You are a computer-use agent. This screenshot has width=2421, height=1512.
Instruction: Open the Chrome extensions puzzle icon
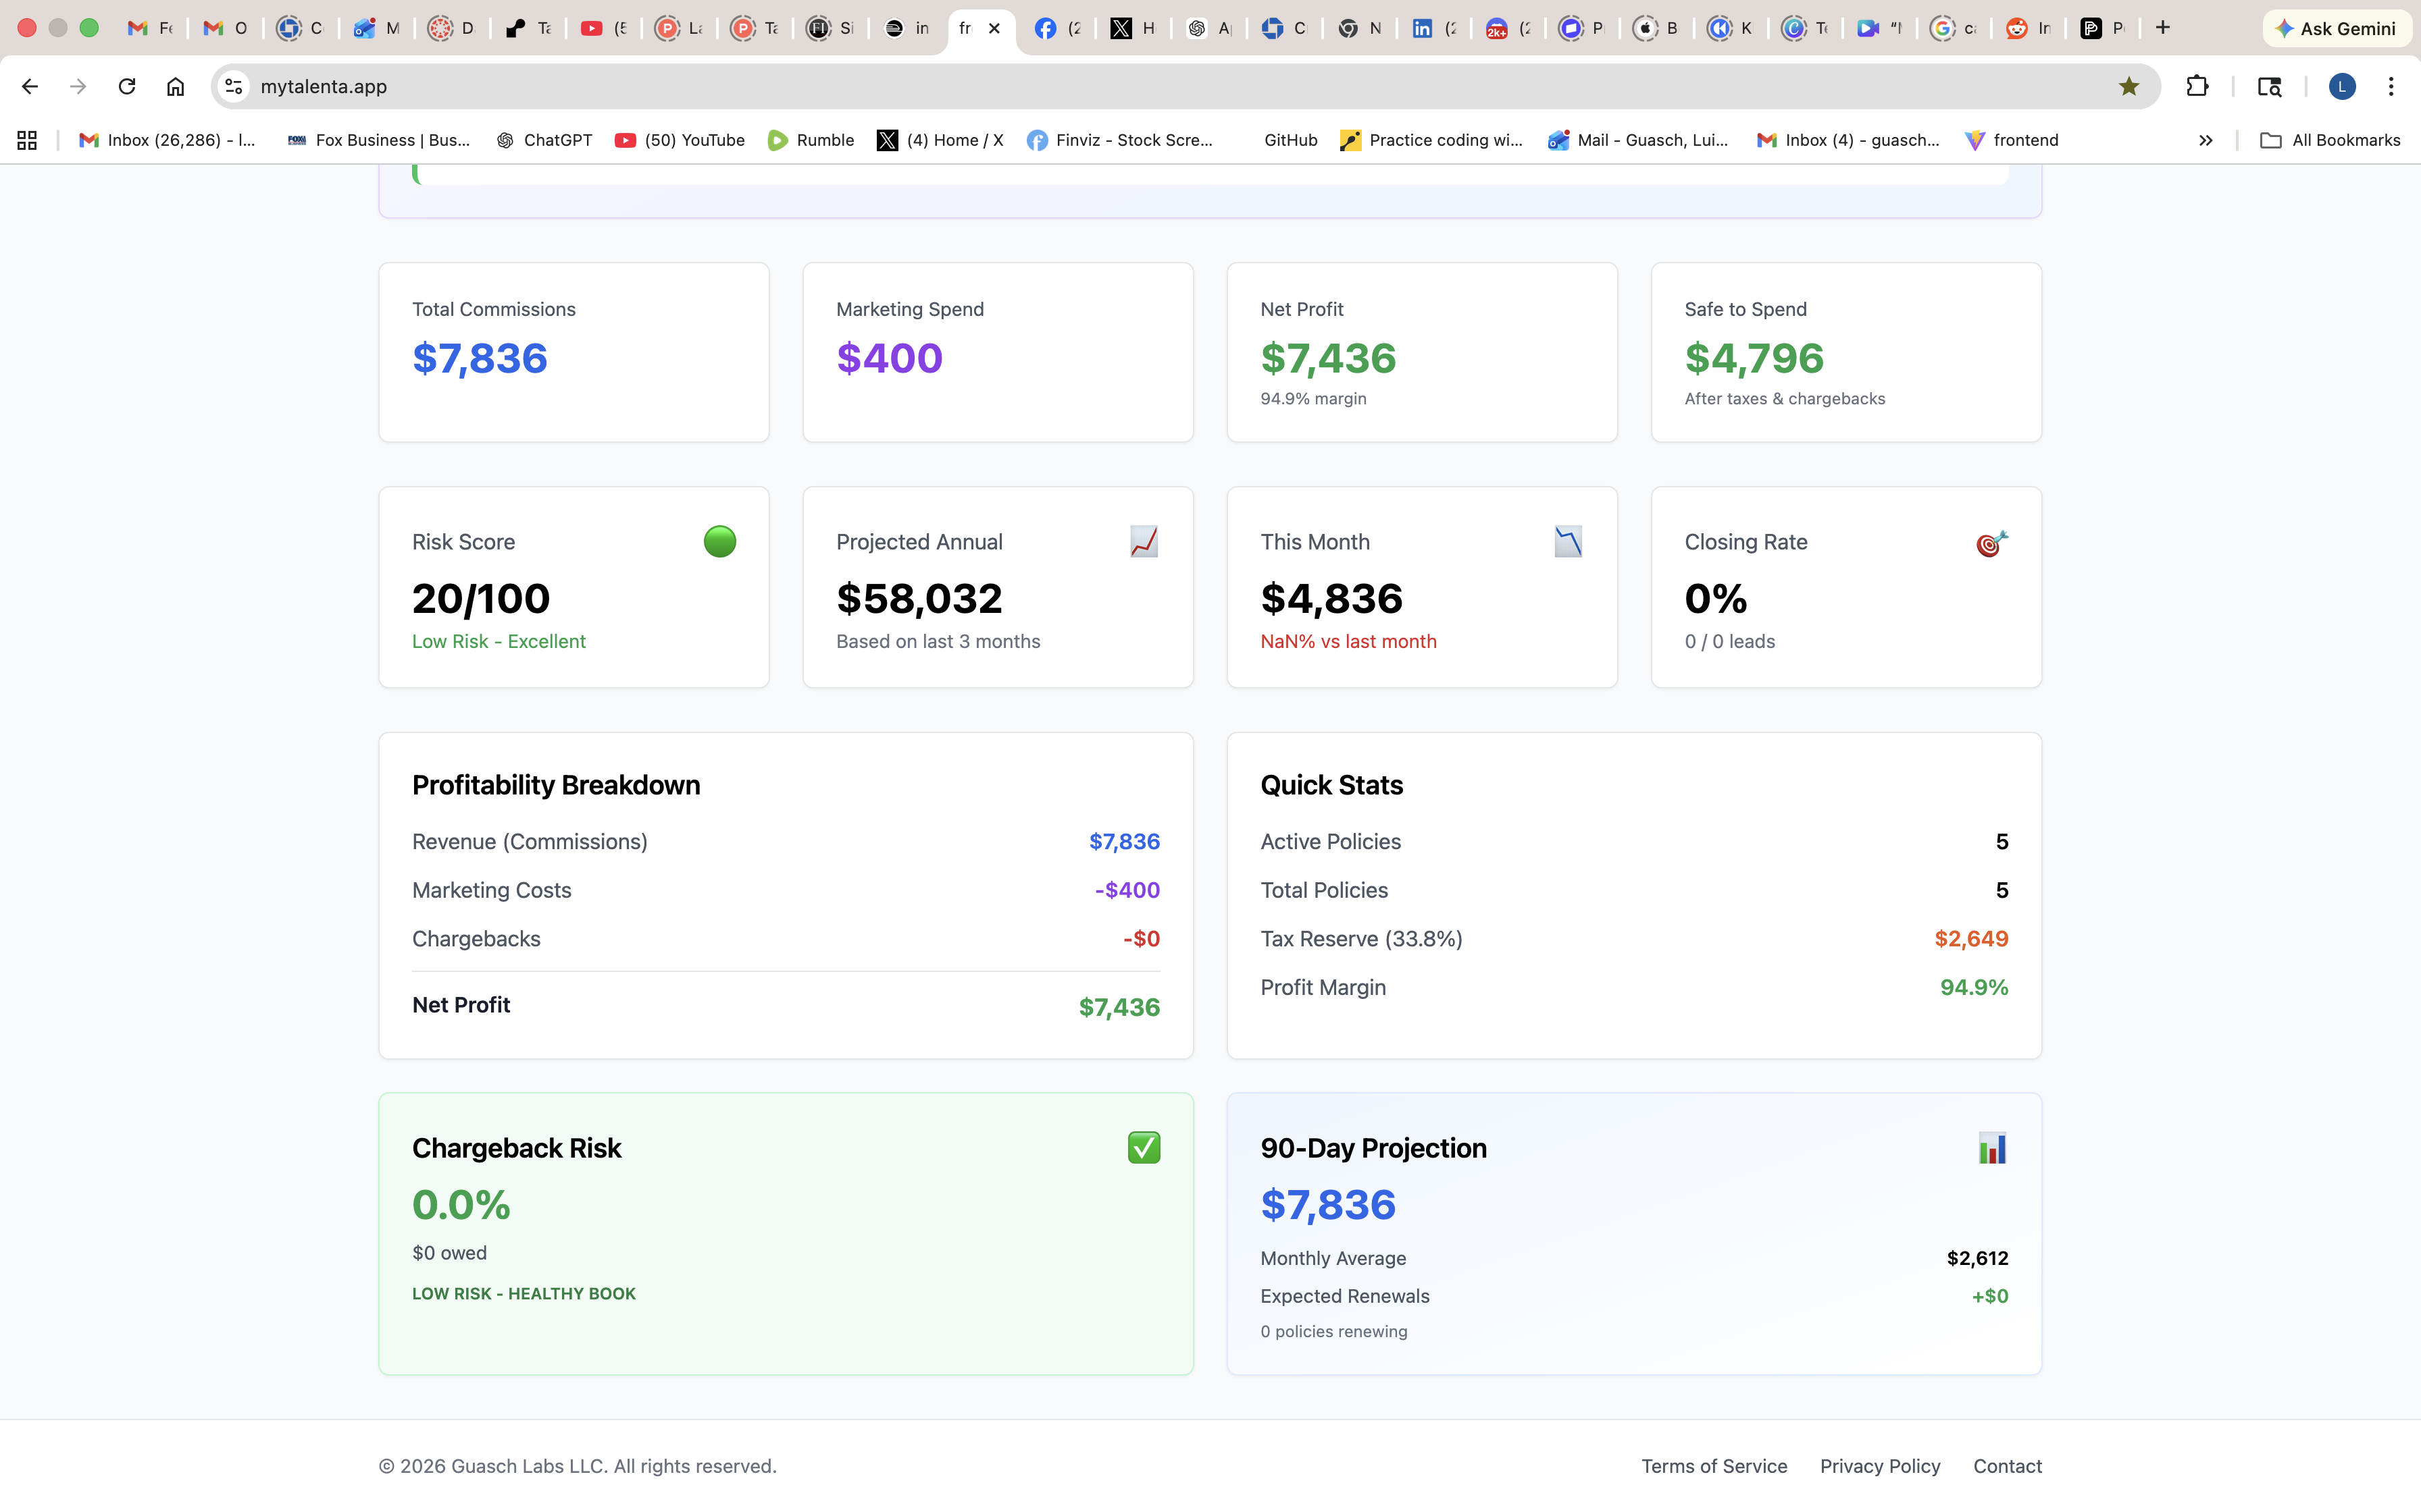2197,87
